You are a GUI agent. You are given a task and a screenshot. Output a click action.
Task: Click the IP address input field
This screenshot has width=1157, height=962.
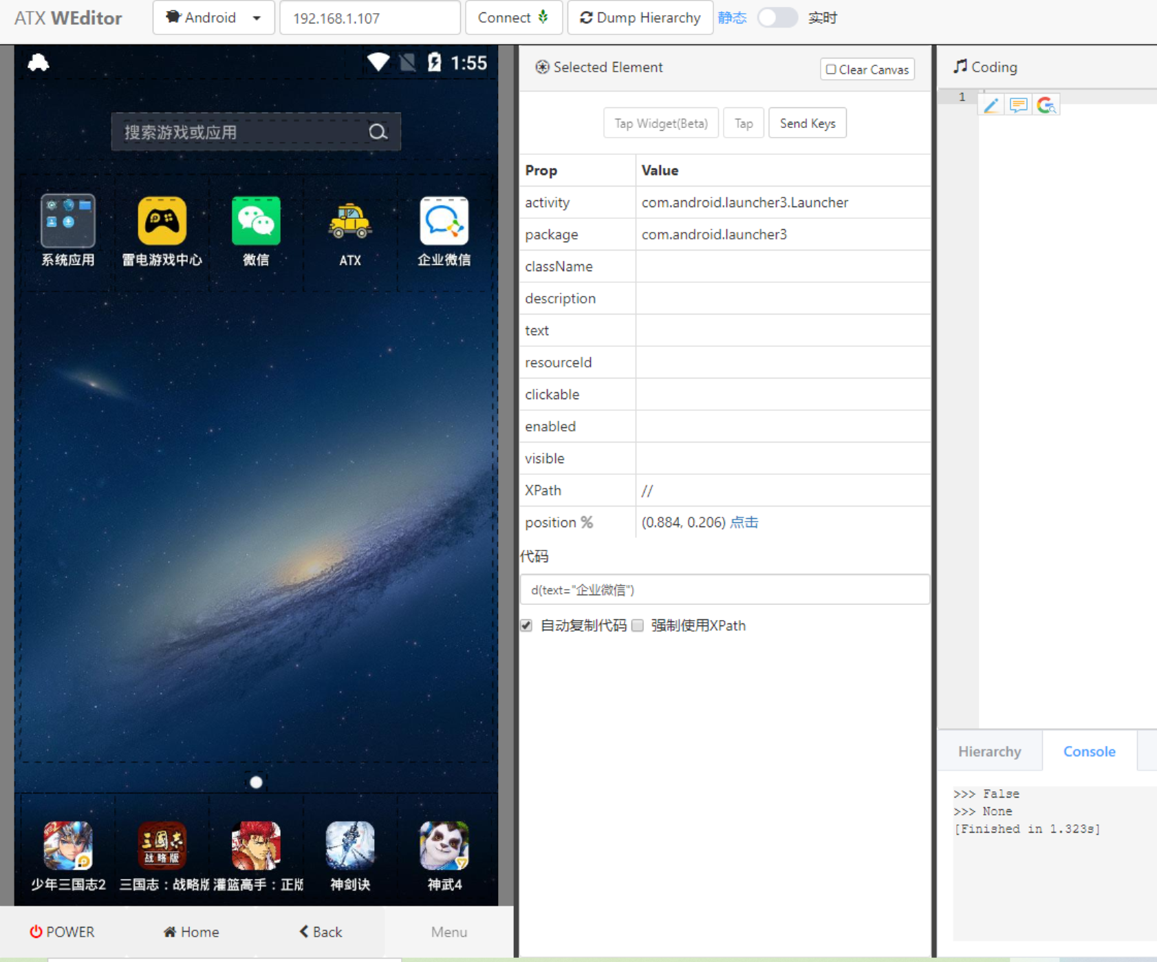[x=369, y=17]
